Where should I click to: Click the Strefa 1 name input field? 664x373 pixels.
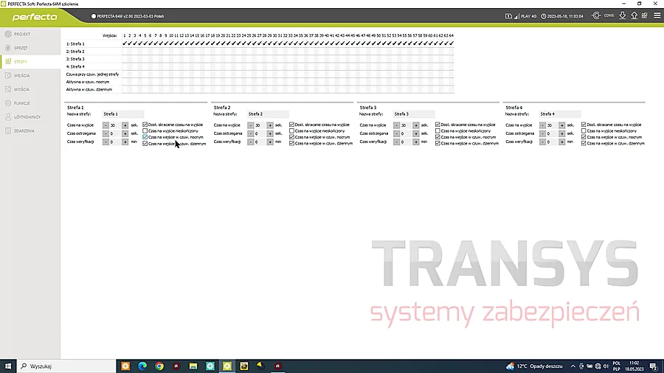coord(122,114)
